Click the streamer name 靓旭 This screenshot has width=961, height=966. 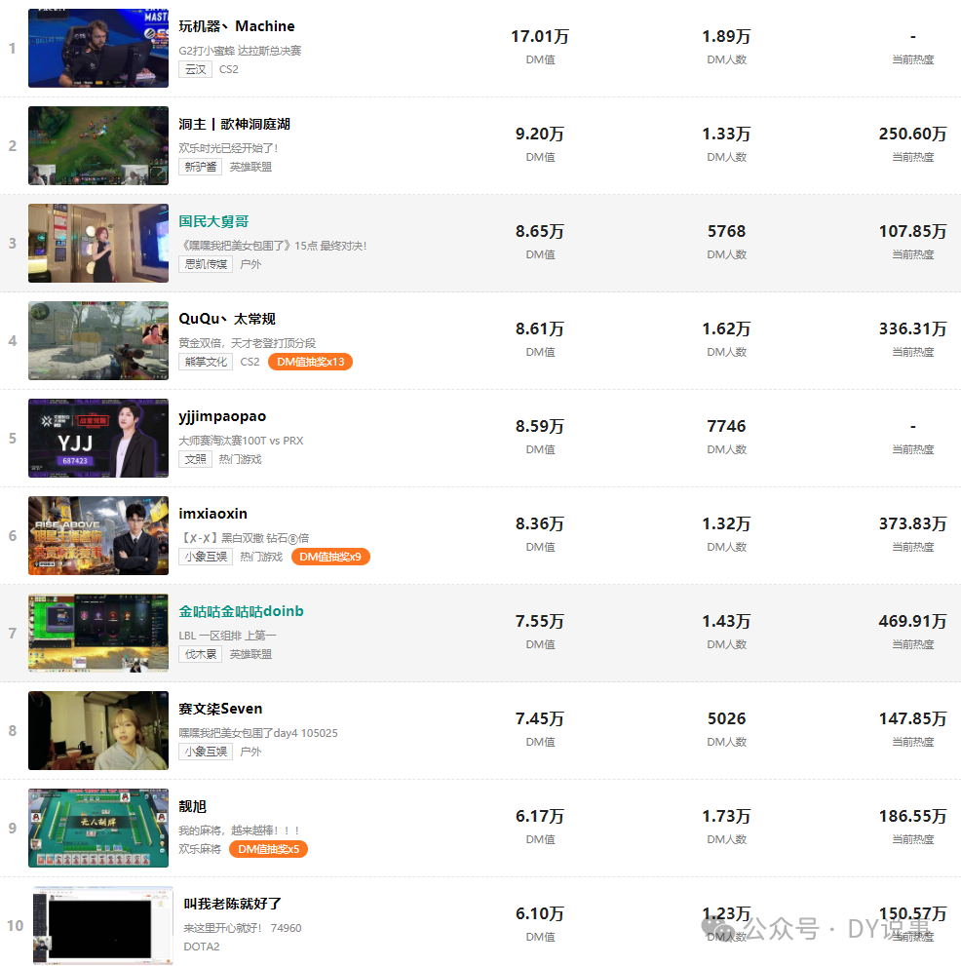pyautogui.click(x=192, y=806)
